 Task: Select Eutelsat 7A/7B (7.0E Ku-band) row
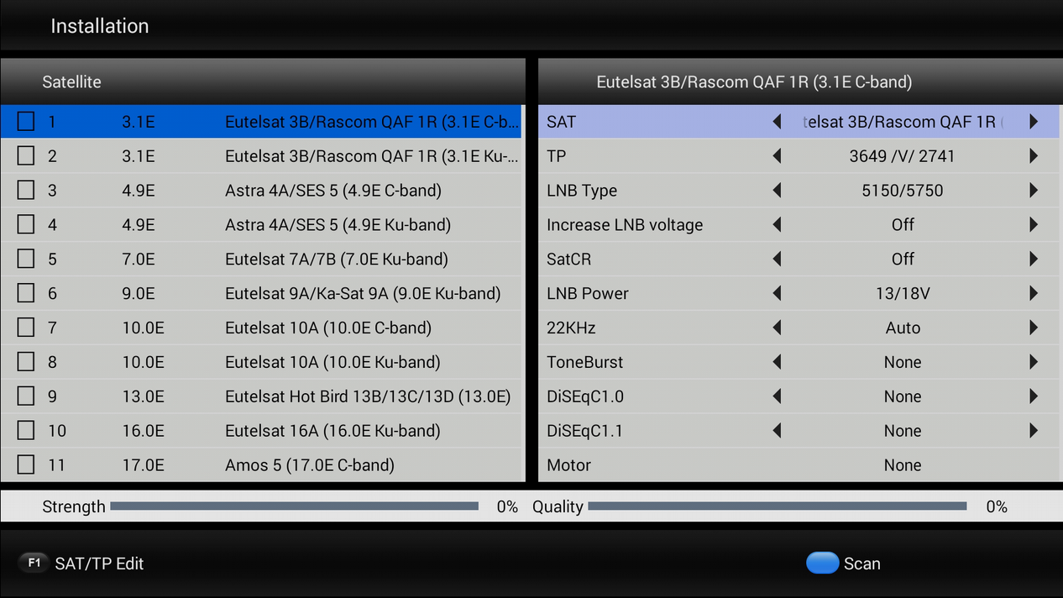tap(260, 260)
